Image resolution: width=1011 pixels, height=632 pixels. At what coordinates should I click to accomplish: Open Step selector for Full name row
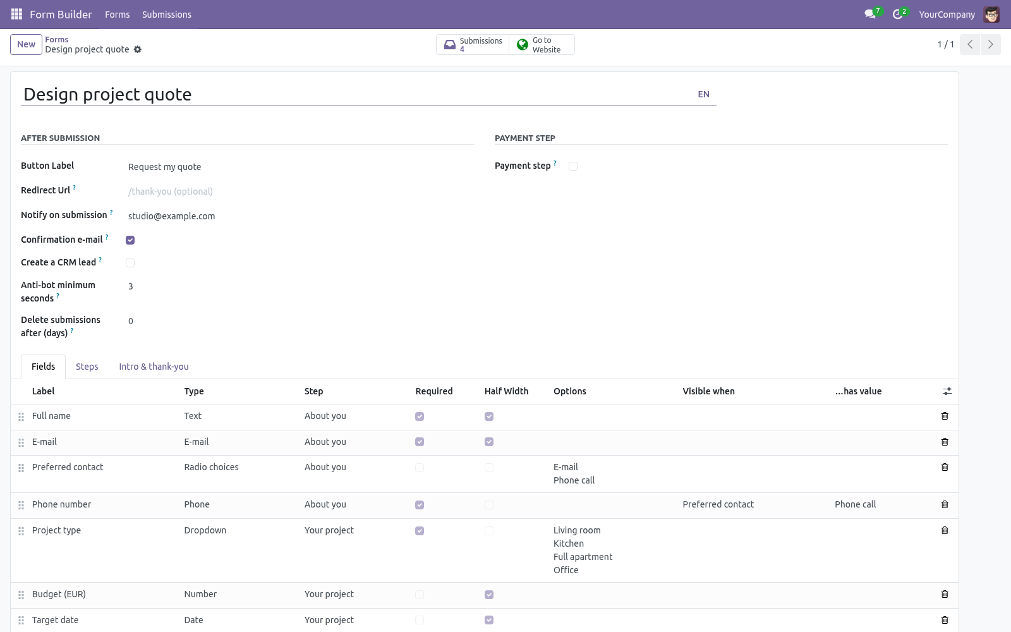click(x=354, y=416)
